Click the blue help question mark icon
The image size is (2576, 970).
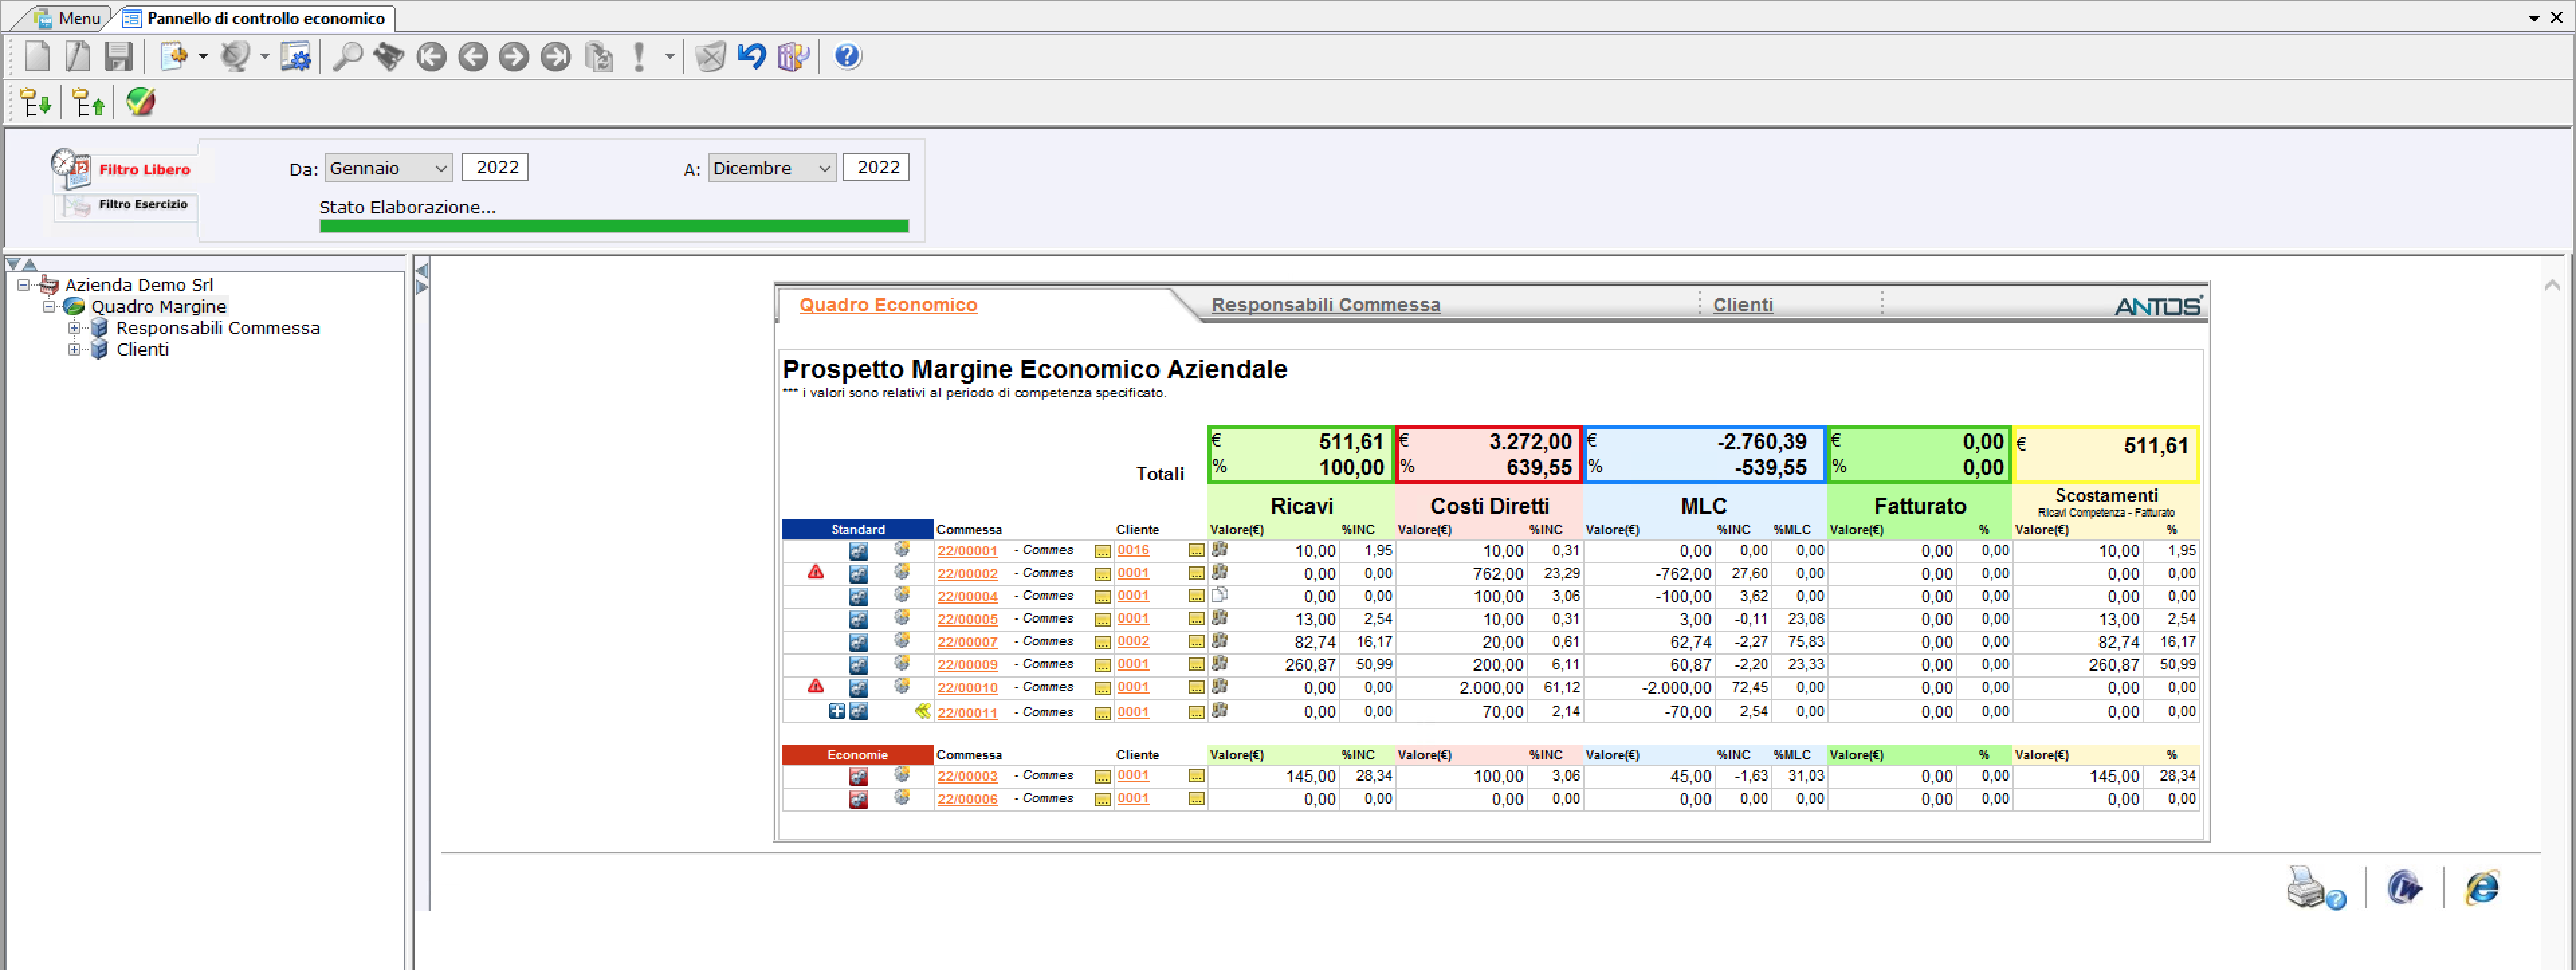847,56
